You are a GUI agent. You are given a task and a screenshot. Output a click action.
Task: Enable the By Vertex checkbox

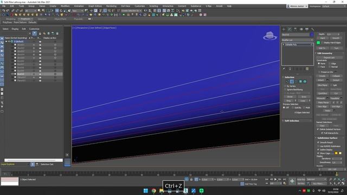[285, 86]
